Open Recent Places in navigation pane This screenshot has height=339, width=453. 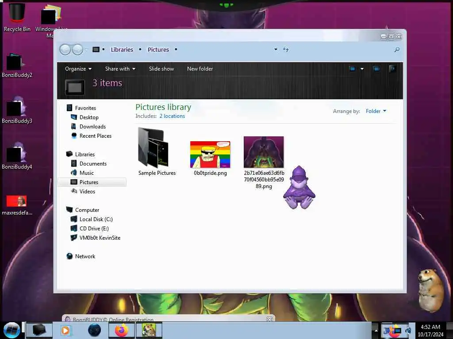(x=96, y=136)
